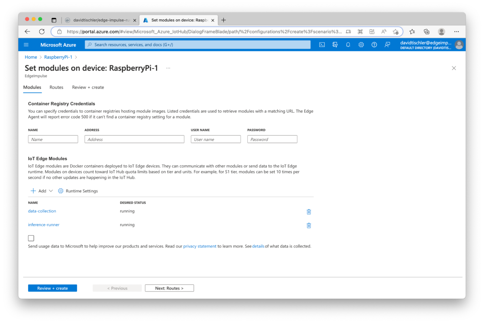Click the Read aloud icon in address bar
Viewport: 484px width, 323px height.
(x=384, y=32)
